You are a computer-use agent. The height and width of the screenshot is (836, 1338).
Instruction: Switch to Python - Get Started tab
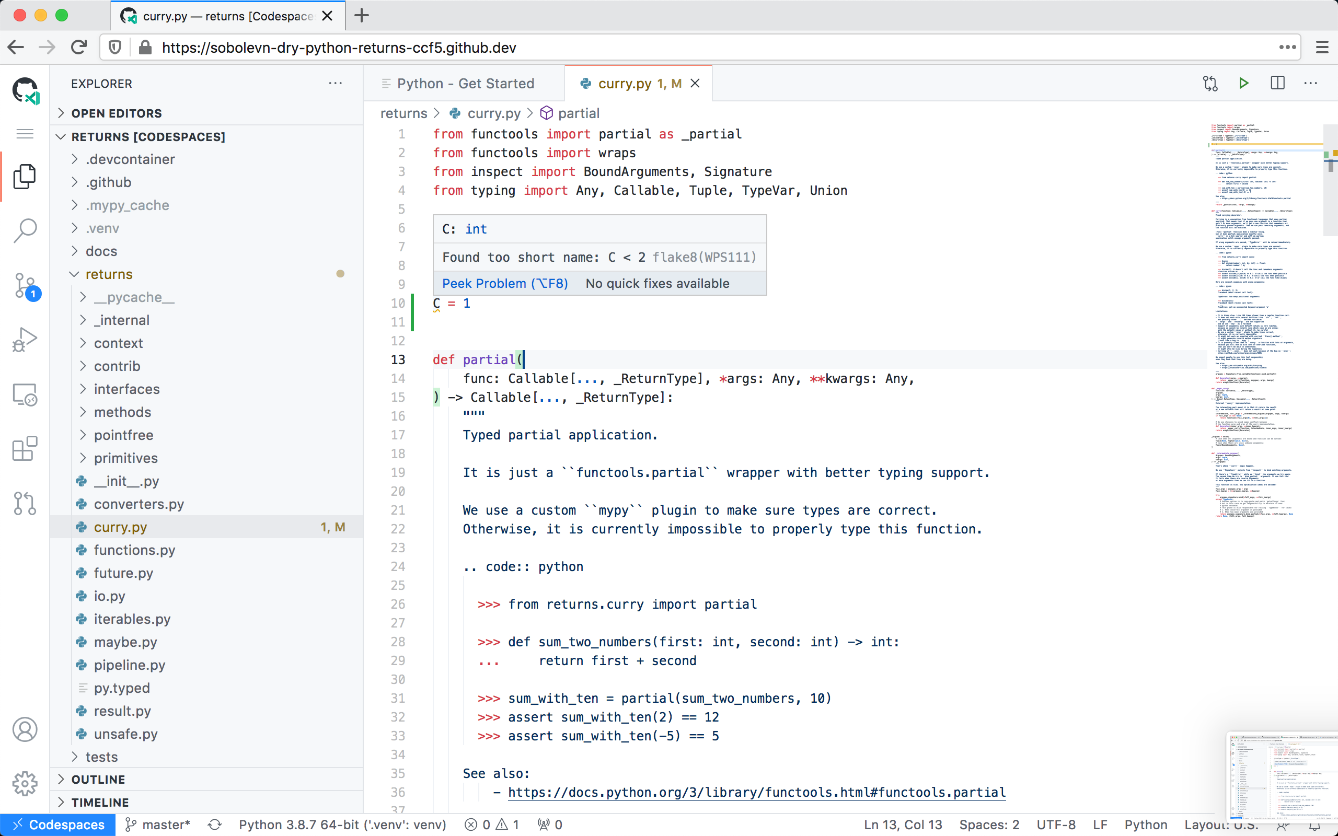coord(465,83)
